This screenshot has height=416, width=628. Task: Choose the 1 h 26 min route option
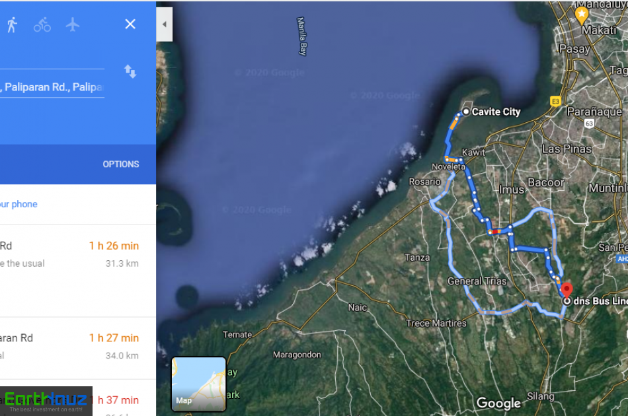(x=78, y=271)
